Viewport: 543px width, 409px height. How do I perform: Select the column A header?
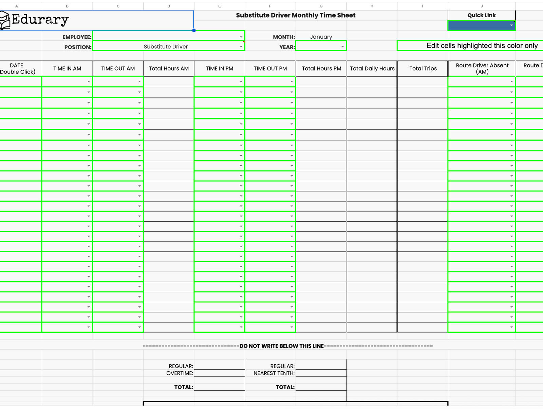(16, 6)
